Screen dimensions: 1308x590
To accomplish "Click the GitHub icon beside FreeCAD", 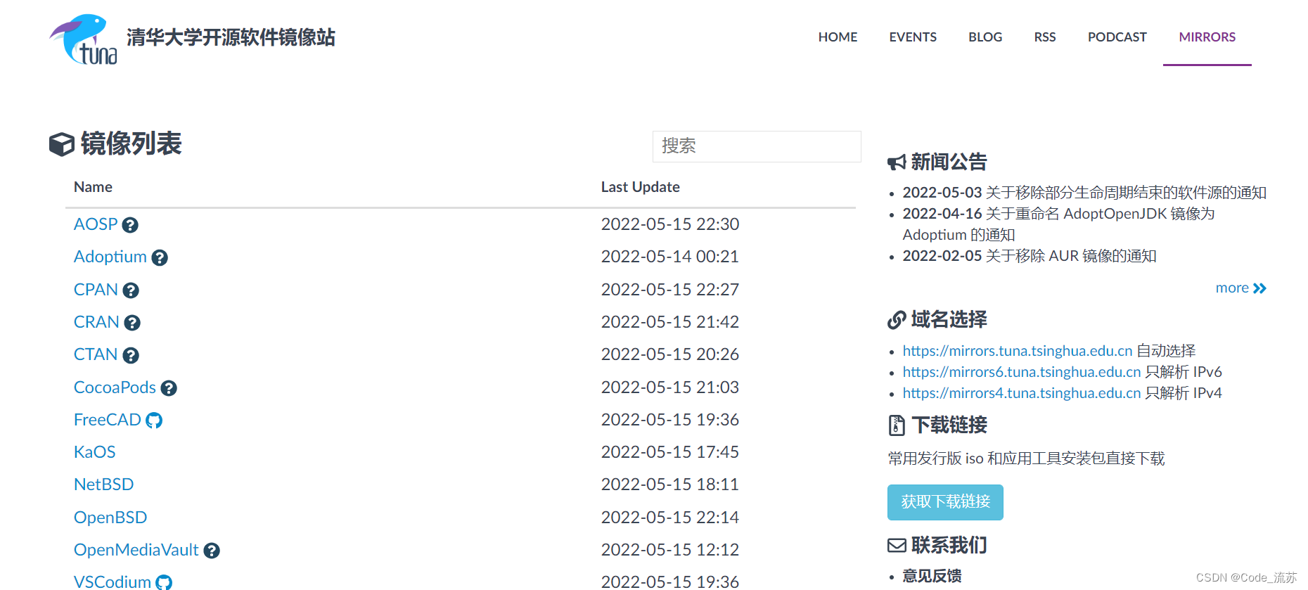I will 154,421.
